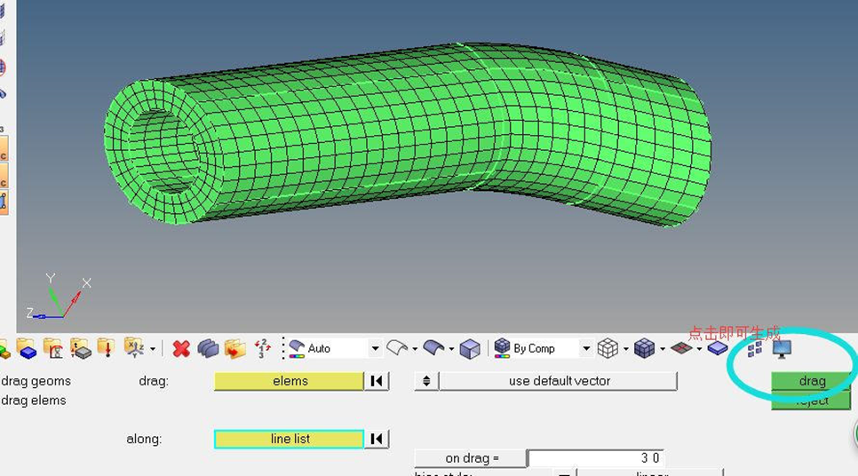Image resolution: width=858 pixels, height=476 pixels.
Task: Click the red and gray flat mesh icon
Action: click(681, 348)
